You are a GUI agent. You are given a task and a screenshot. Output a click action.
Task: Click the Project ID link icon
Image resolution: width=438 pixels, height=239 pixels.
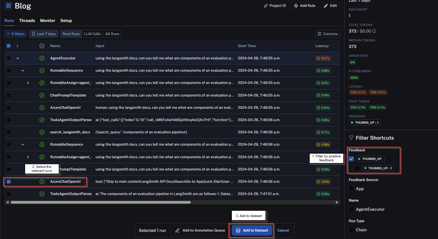(266, 6)
